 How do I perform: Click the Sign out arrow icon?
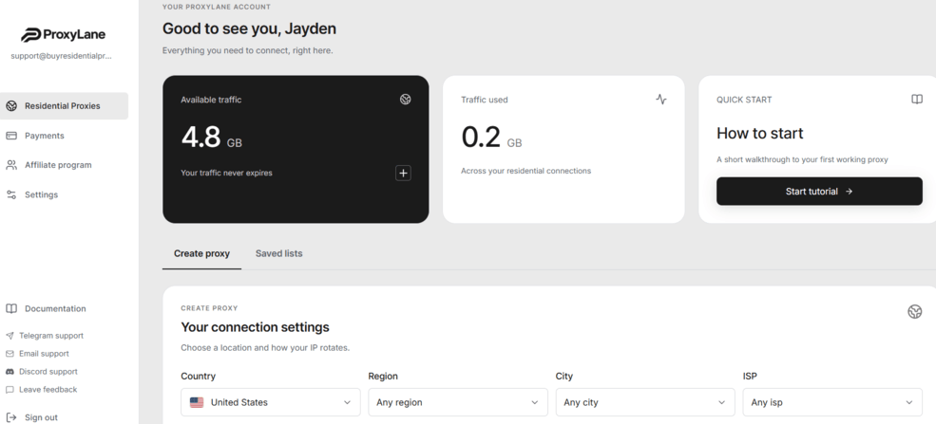point(11,417)
